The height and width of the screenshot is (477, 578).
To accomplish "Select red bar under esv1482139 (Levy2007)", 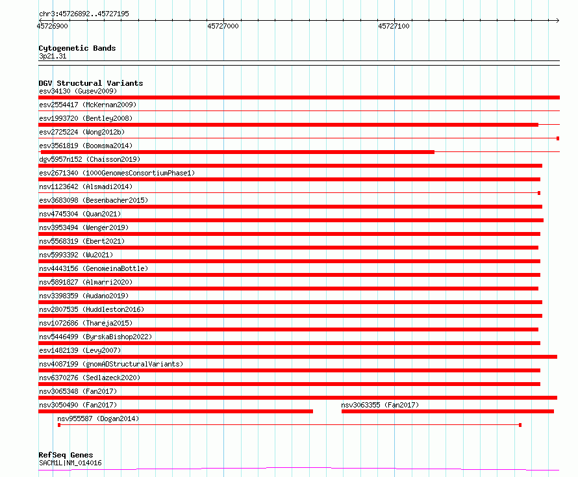I will coord(297,357).
